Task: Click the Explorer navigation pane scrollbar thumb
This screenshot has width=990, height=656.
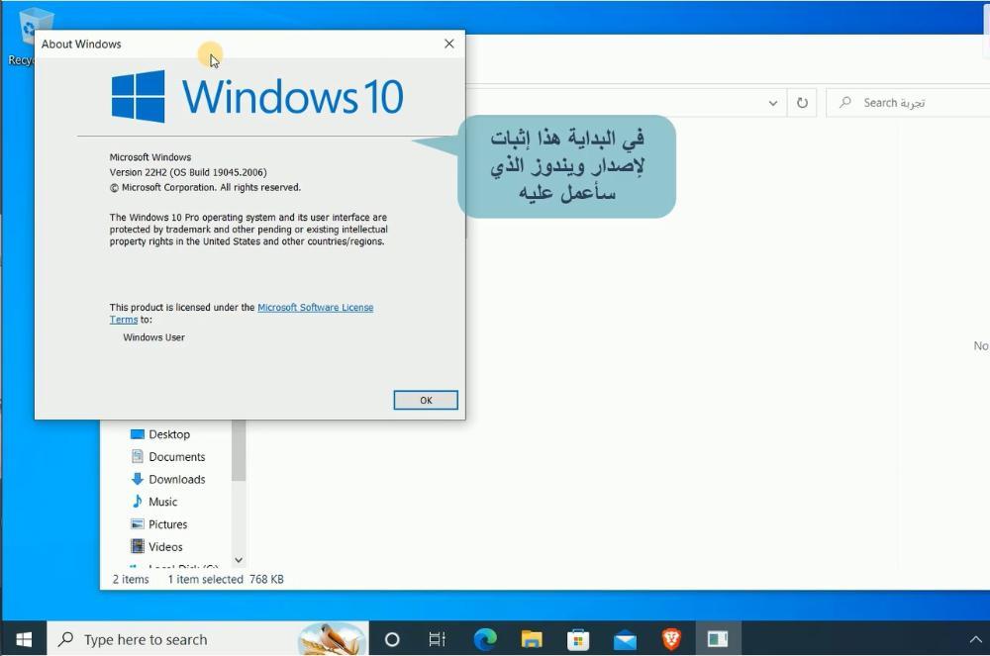Action: [x=238, y=450]
